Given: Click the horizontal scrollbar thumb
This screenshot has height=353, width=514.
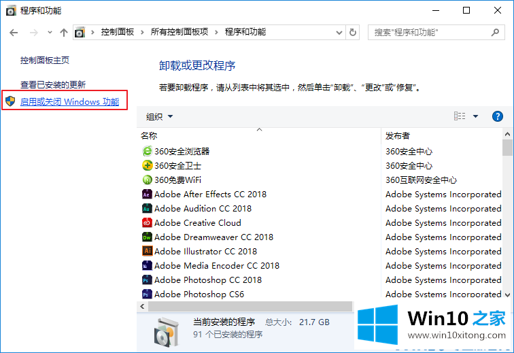Looking at the screenshot, I should (x=250, y=307).
